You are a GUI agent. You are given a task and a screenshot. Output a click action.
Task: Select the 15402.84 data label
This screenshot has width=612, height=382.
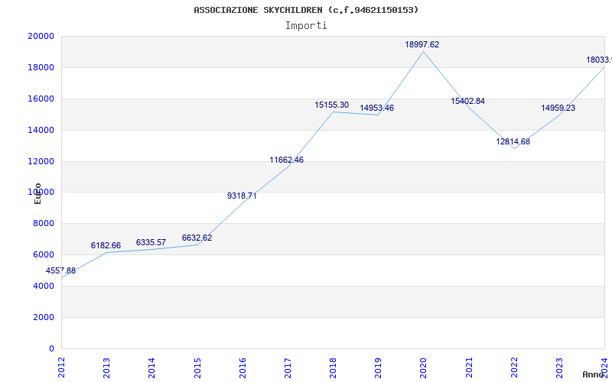tap(467, 101)
